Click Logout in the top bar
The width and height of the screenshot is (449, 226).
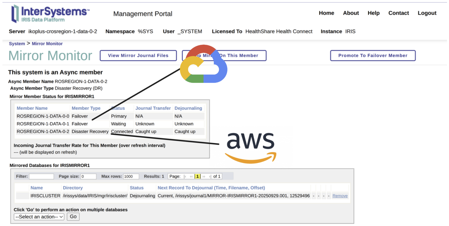click(427, 13)
